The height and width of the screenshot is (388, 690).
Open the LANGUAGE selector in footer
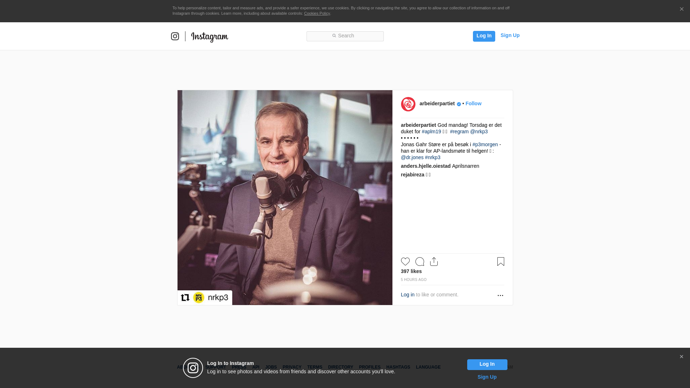(x=428, y=367)
